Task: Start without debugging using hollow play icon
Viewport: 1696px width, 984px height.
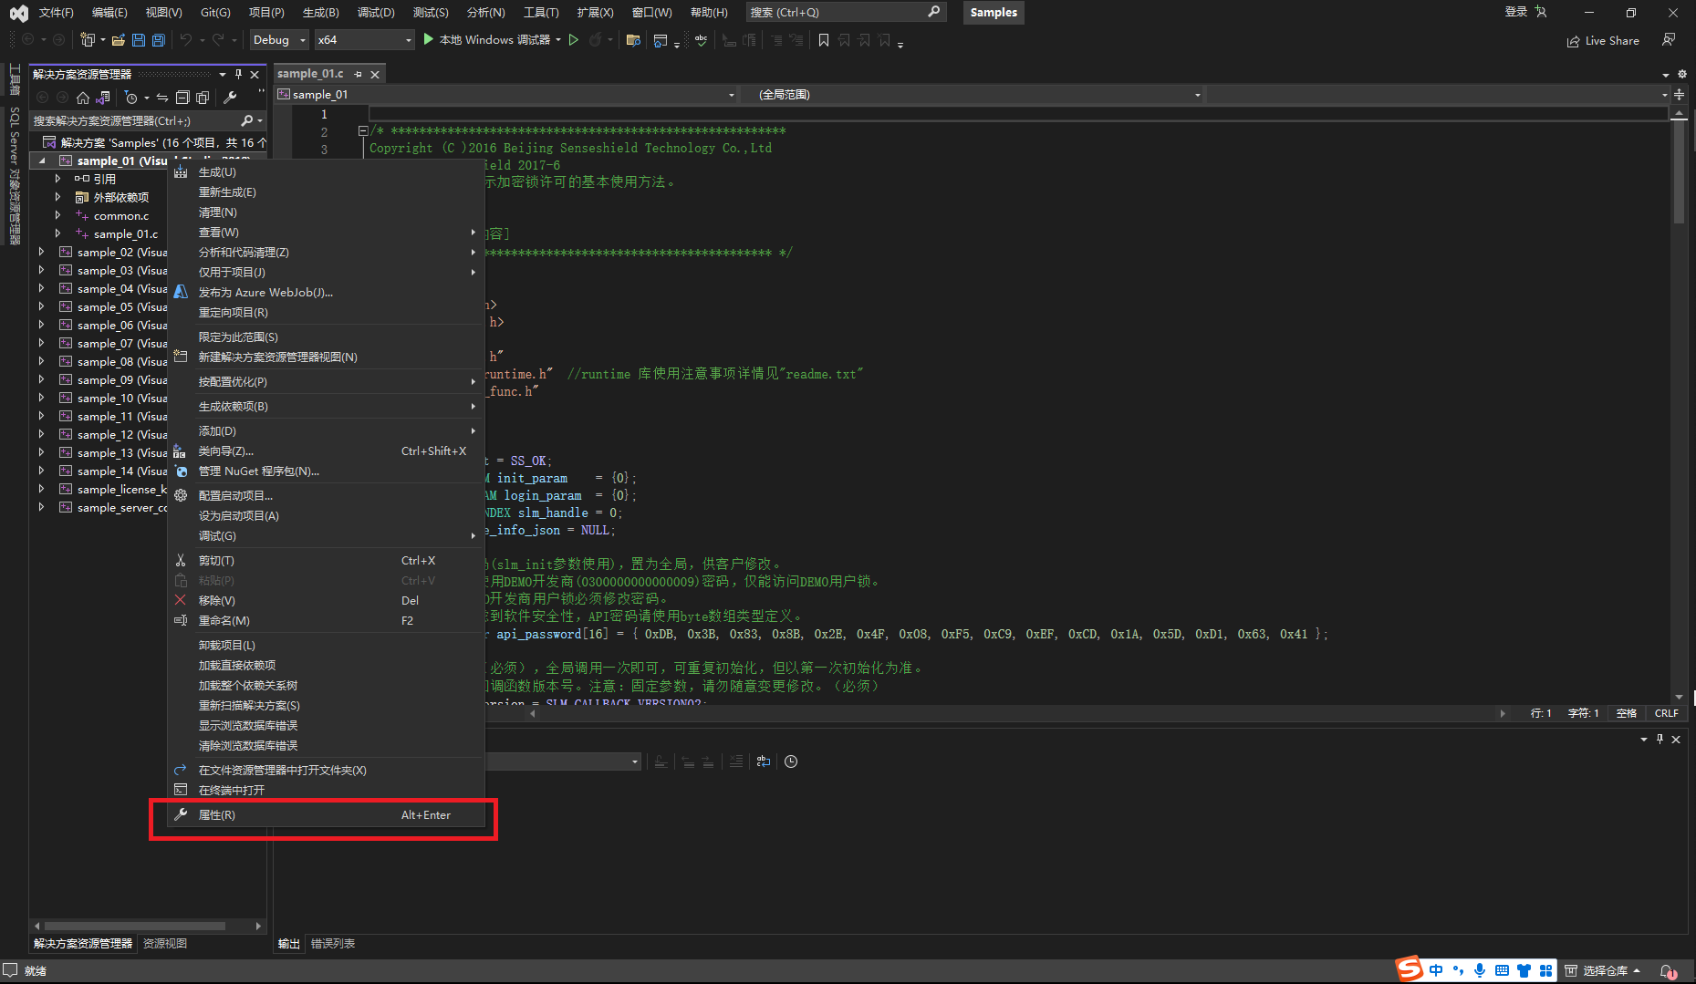Action: point(574,40)
